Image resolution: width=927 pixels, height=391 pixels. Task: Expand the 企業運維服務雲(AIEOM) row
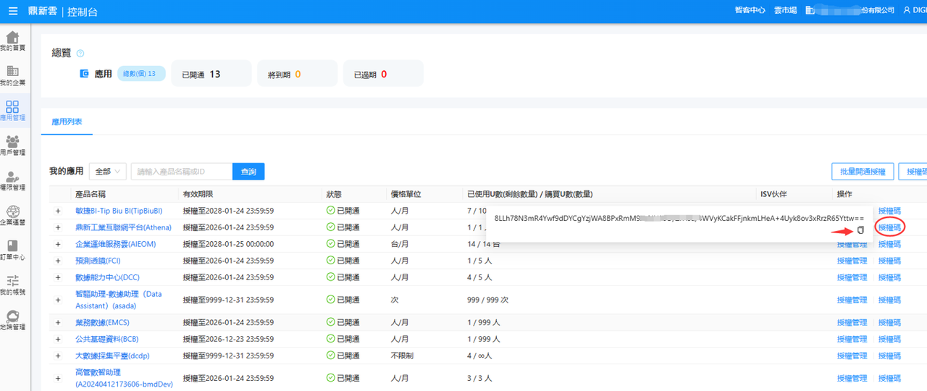tap(58, 244)
